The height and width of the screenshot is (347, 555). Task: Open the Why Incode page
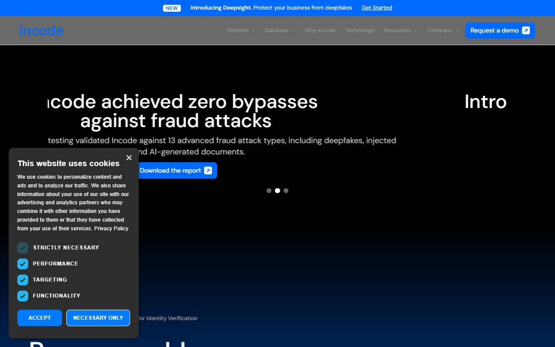320,30
